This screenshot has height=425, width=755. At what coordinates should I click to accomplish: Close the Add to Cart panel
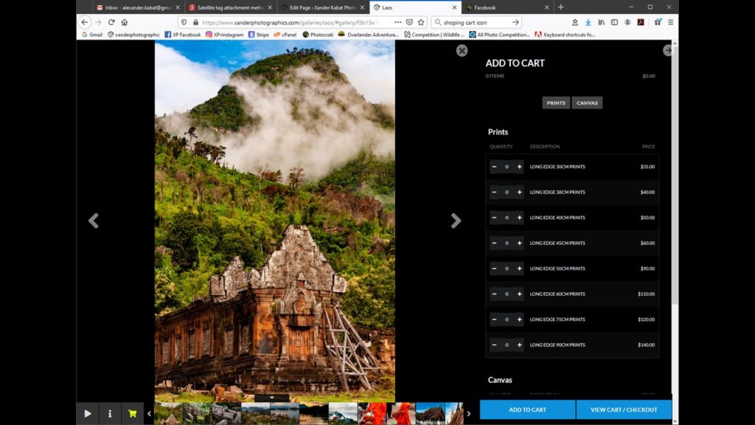click(462, 51)
